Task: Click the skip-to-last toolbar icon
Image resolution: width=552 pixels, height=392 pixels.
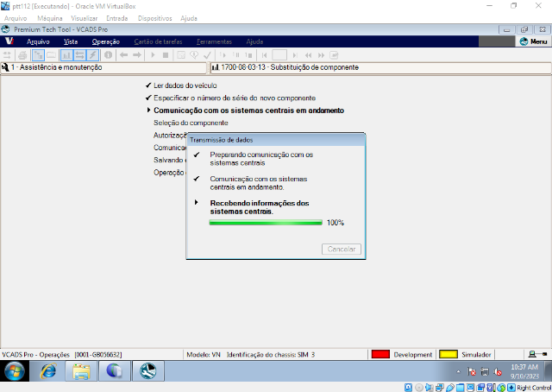Action: pos(295,55)
